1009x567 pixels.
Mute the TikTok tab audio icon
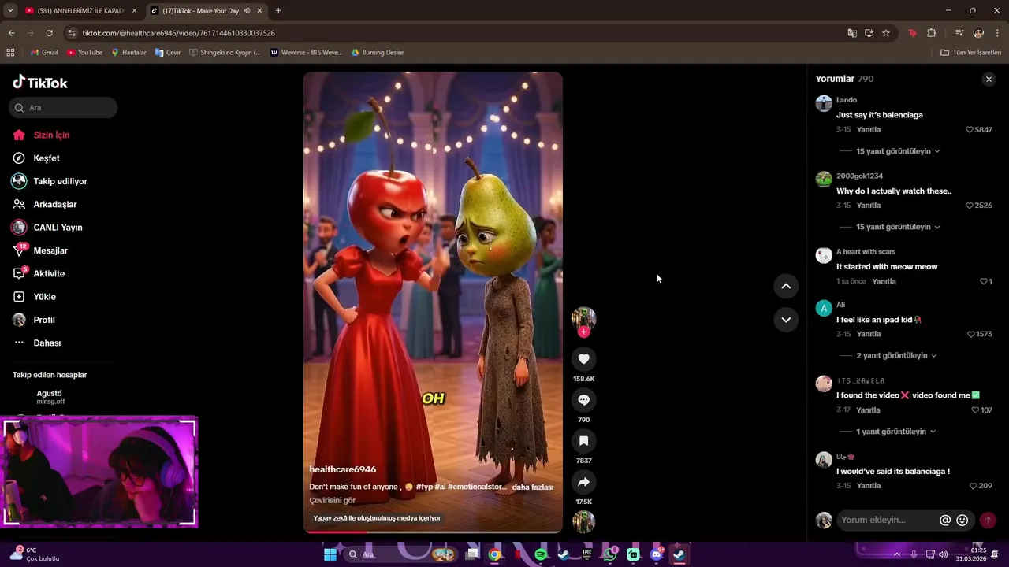coord(247,11)
